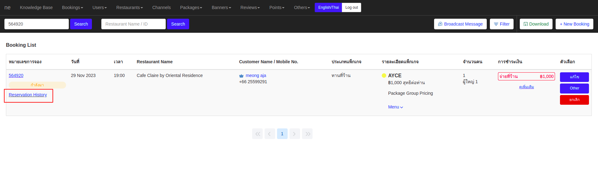This screenshot has width=598, height=187.
Task: Download the booking list
Action: [536, 24]
